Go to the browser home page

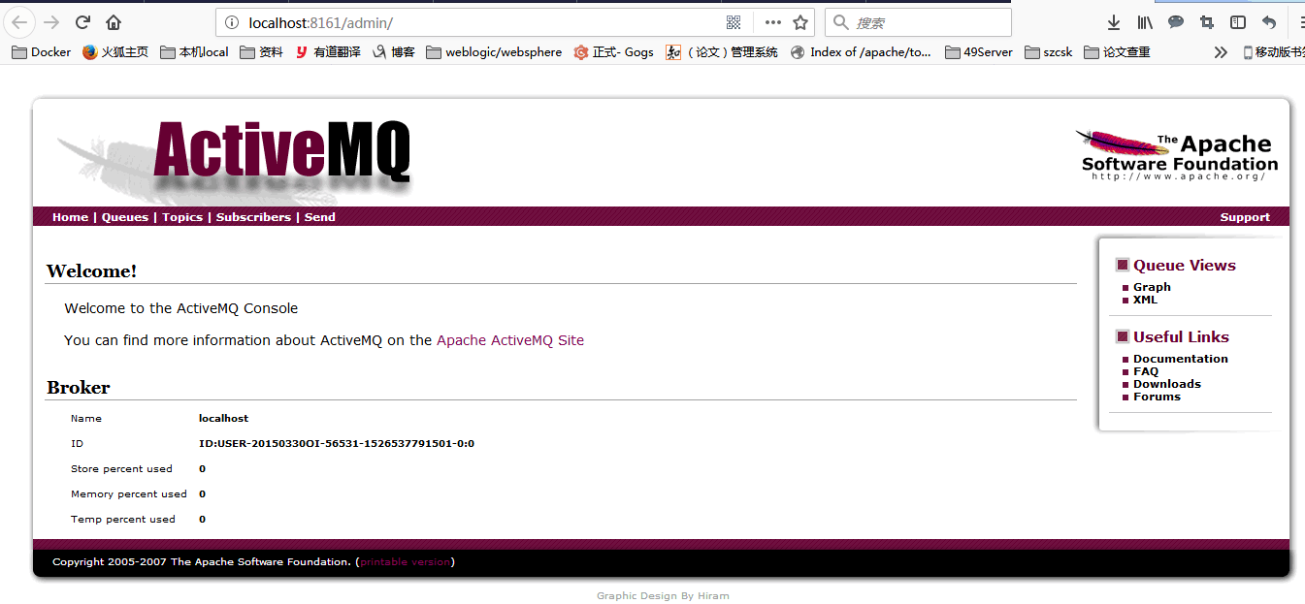114,22
